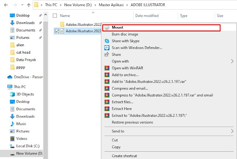Open Desktop under This PC
Viewport: 237px width, 159px height.
(x=23, y=102)
